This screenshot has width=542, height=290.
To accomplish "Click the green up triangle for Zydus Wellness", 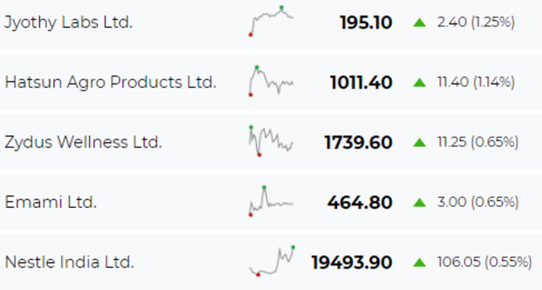I will point(419,143).
